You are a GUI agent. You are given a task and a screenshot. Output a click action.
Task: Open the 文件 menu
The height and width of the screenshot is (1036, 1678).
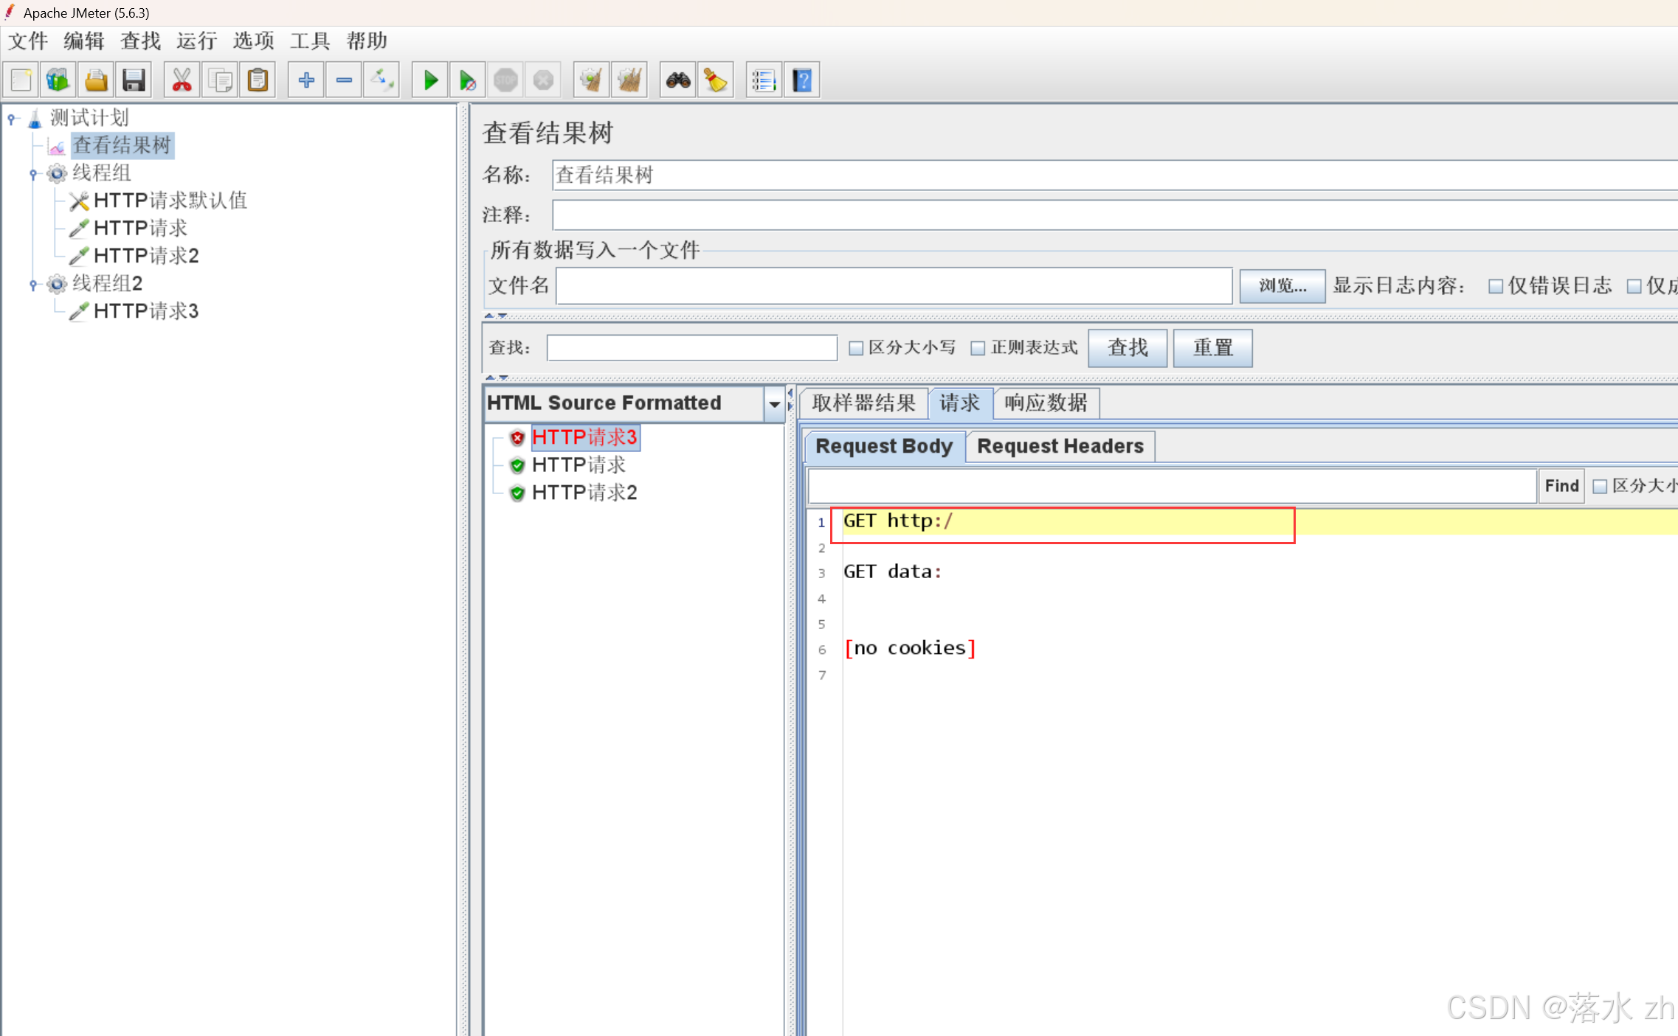28,41
